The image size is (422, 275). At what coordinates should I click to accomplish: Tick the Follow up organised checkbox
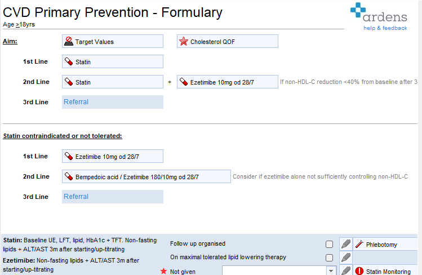tap(329, 244)
